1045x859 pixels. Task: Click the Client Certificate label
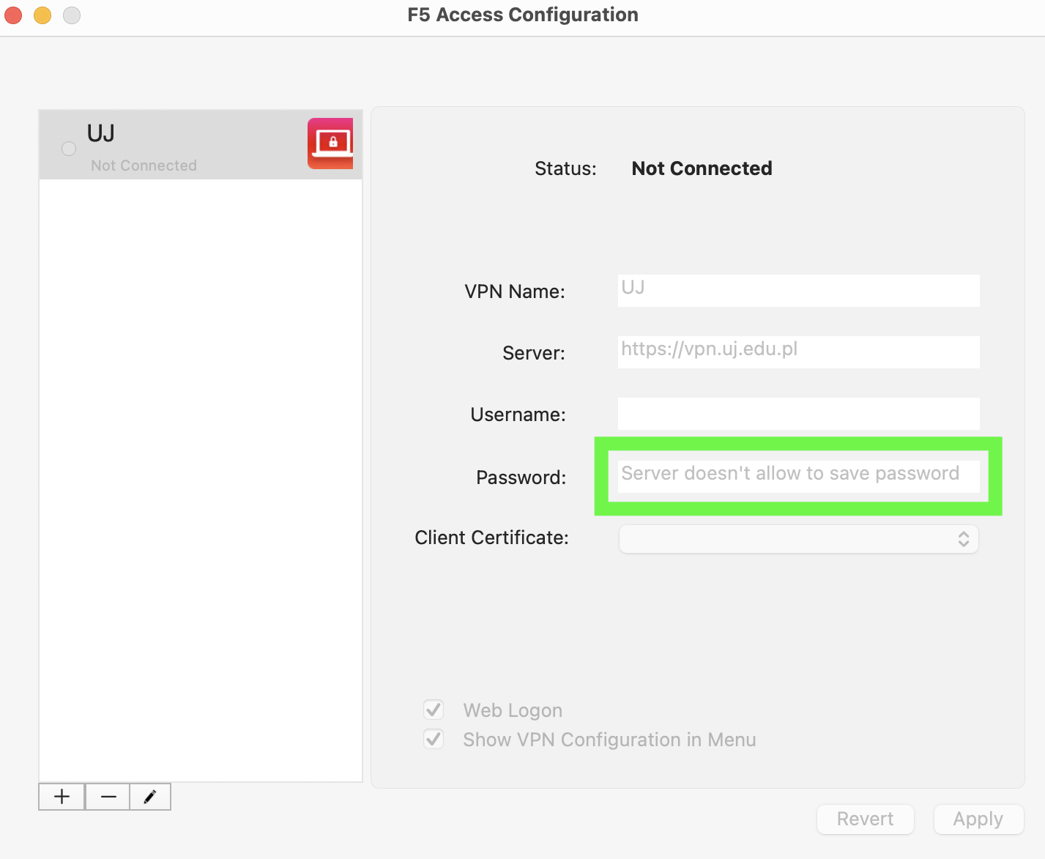tap(491, 538)
